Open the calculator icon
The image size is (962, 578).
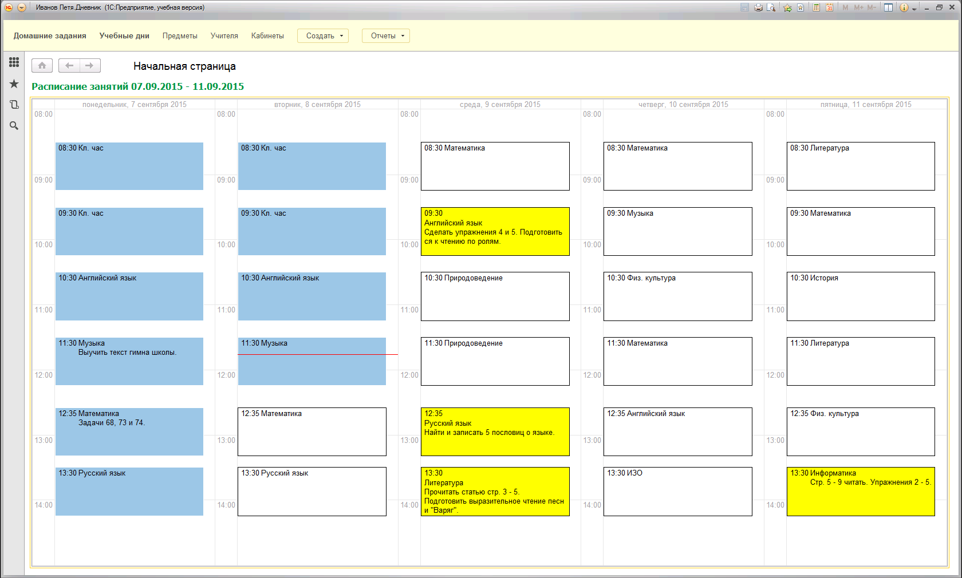click(x=816, y=7)
